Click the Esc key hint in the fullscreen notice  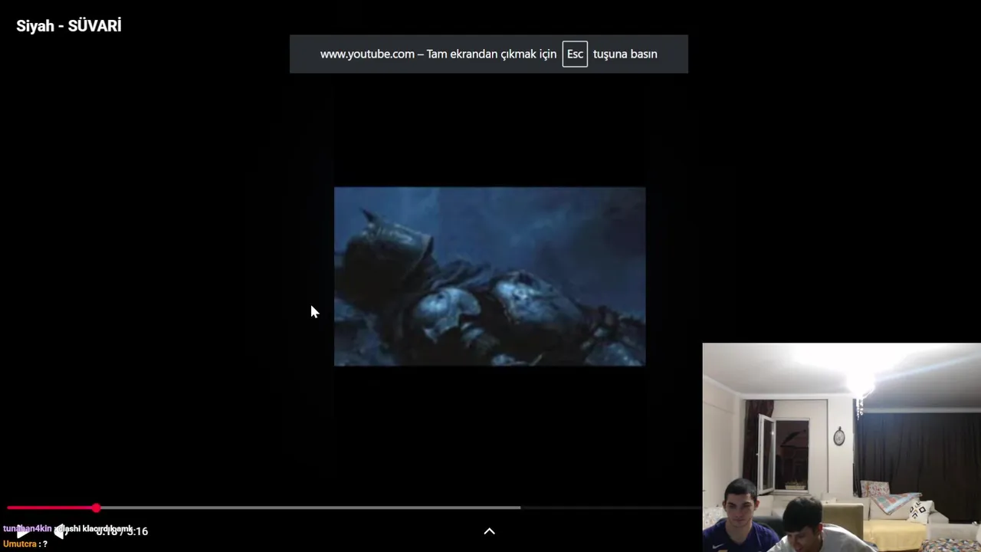pos(575,54)
